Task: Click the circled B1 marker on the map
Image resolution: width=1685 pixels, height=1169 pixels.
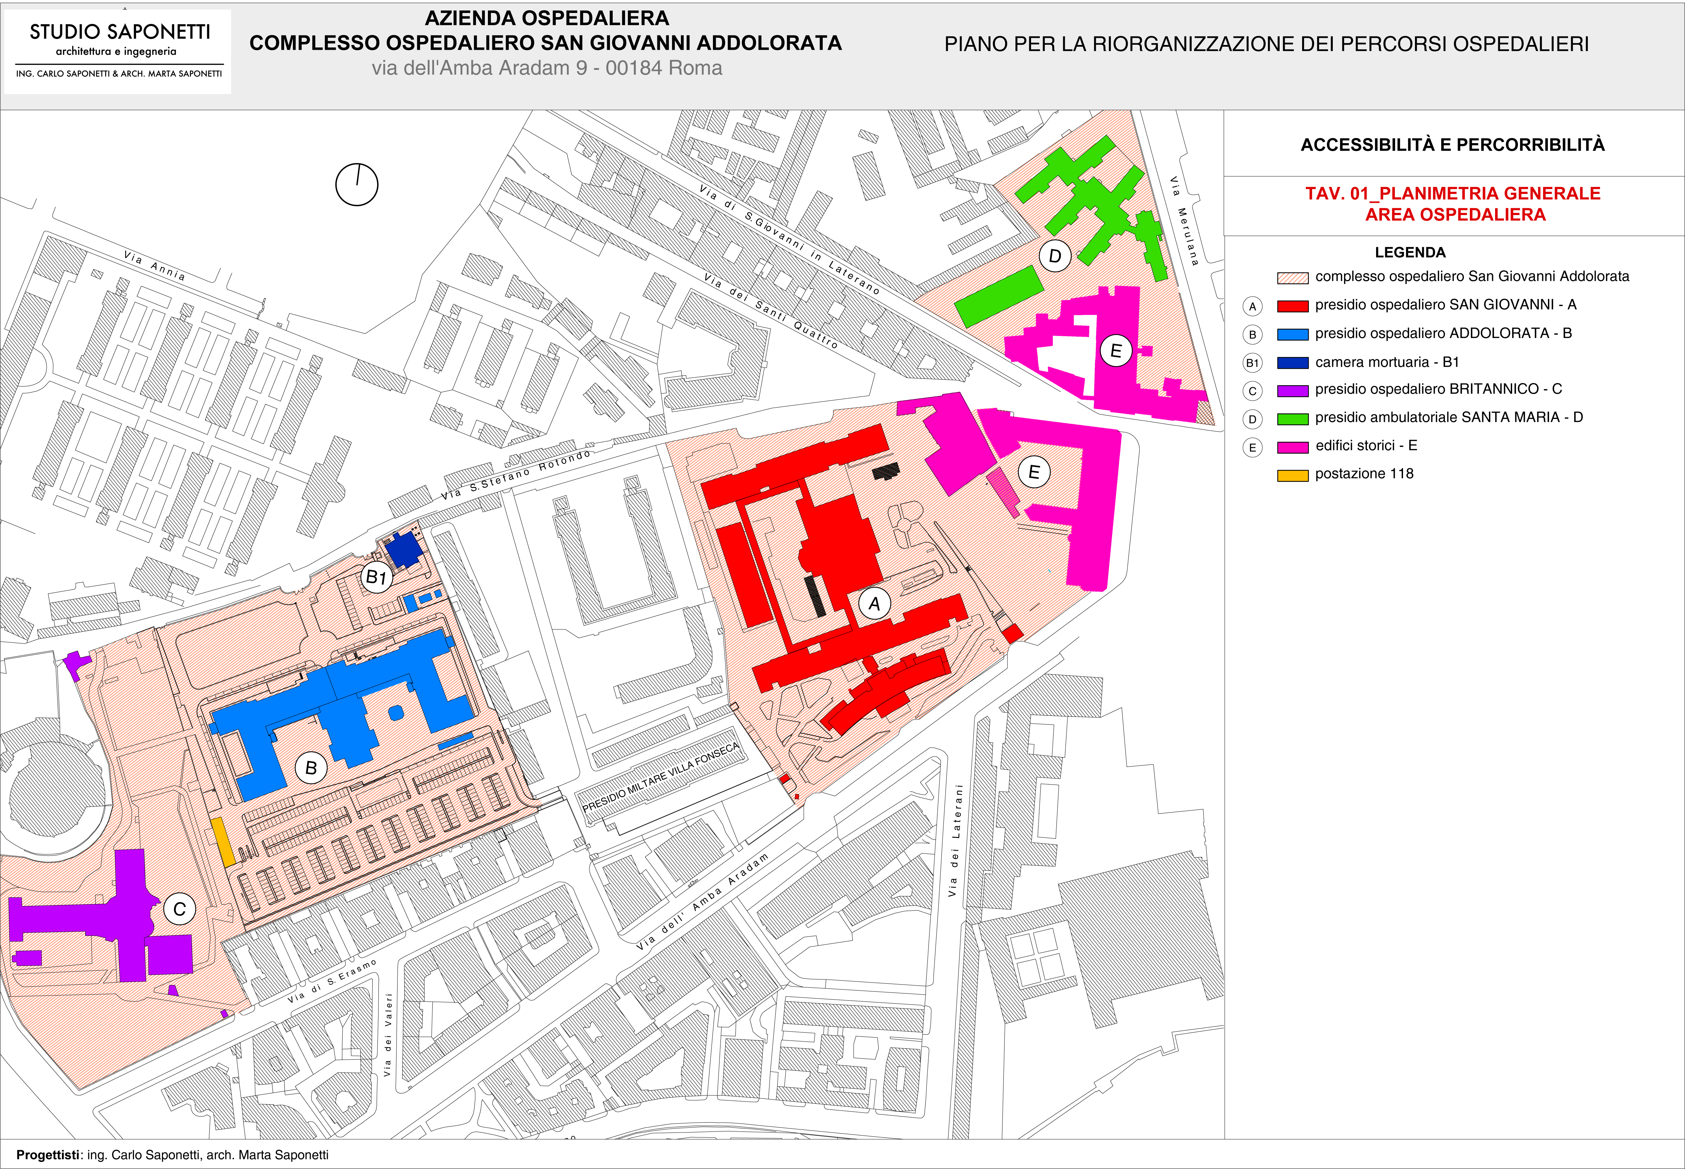Action: [376, 577]
